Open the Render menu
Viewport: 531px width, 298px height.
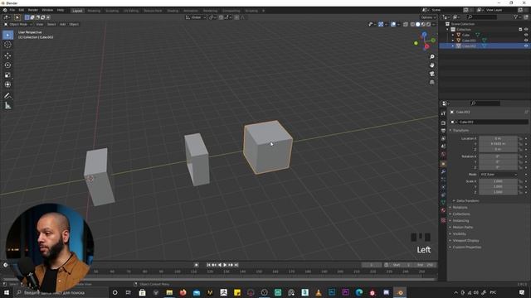(33, 10)
